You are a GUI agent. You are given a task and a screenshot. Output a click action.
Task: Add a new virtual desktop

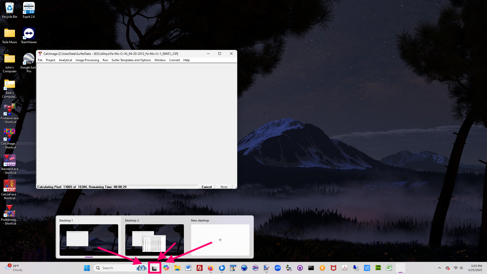pyautogui.click(x=220, y=240)
